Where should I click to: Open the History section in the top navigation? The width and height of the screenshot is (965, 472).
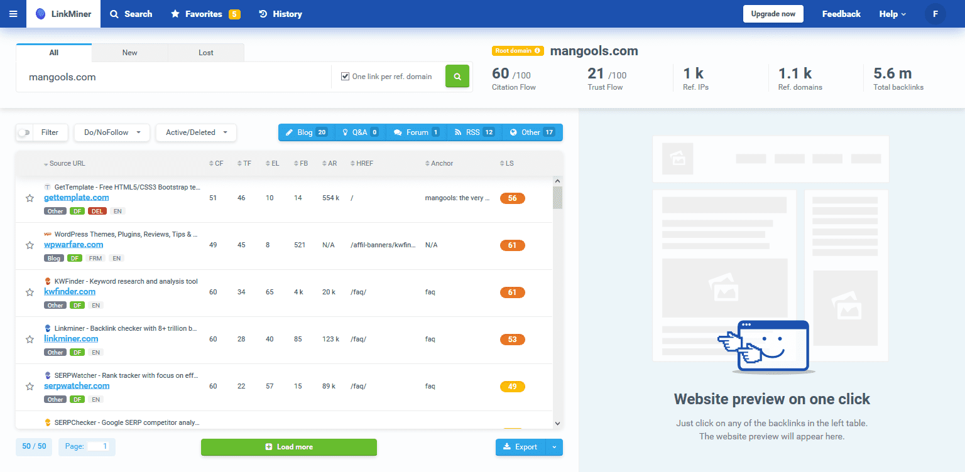click(x=280, y=13)
